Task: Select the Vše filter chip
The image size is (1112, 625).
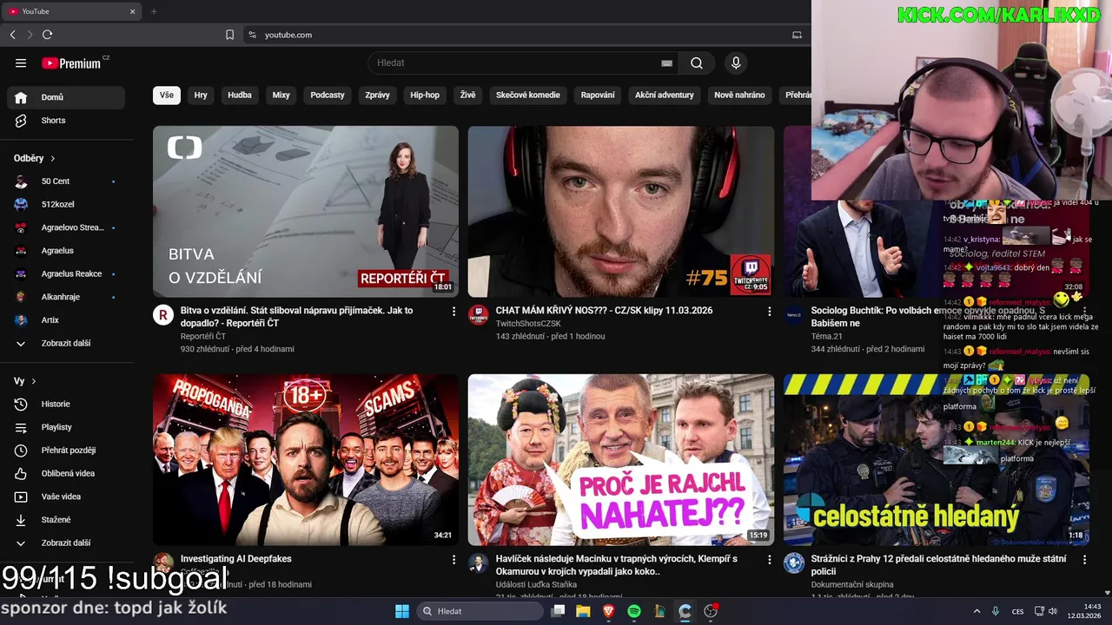Action: [167, 95]
